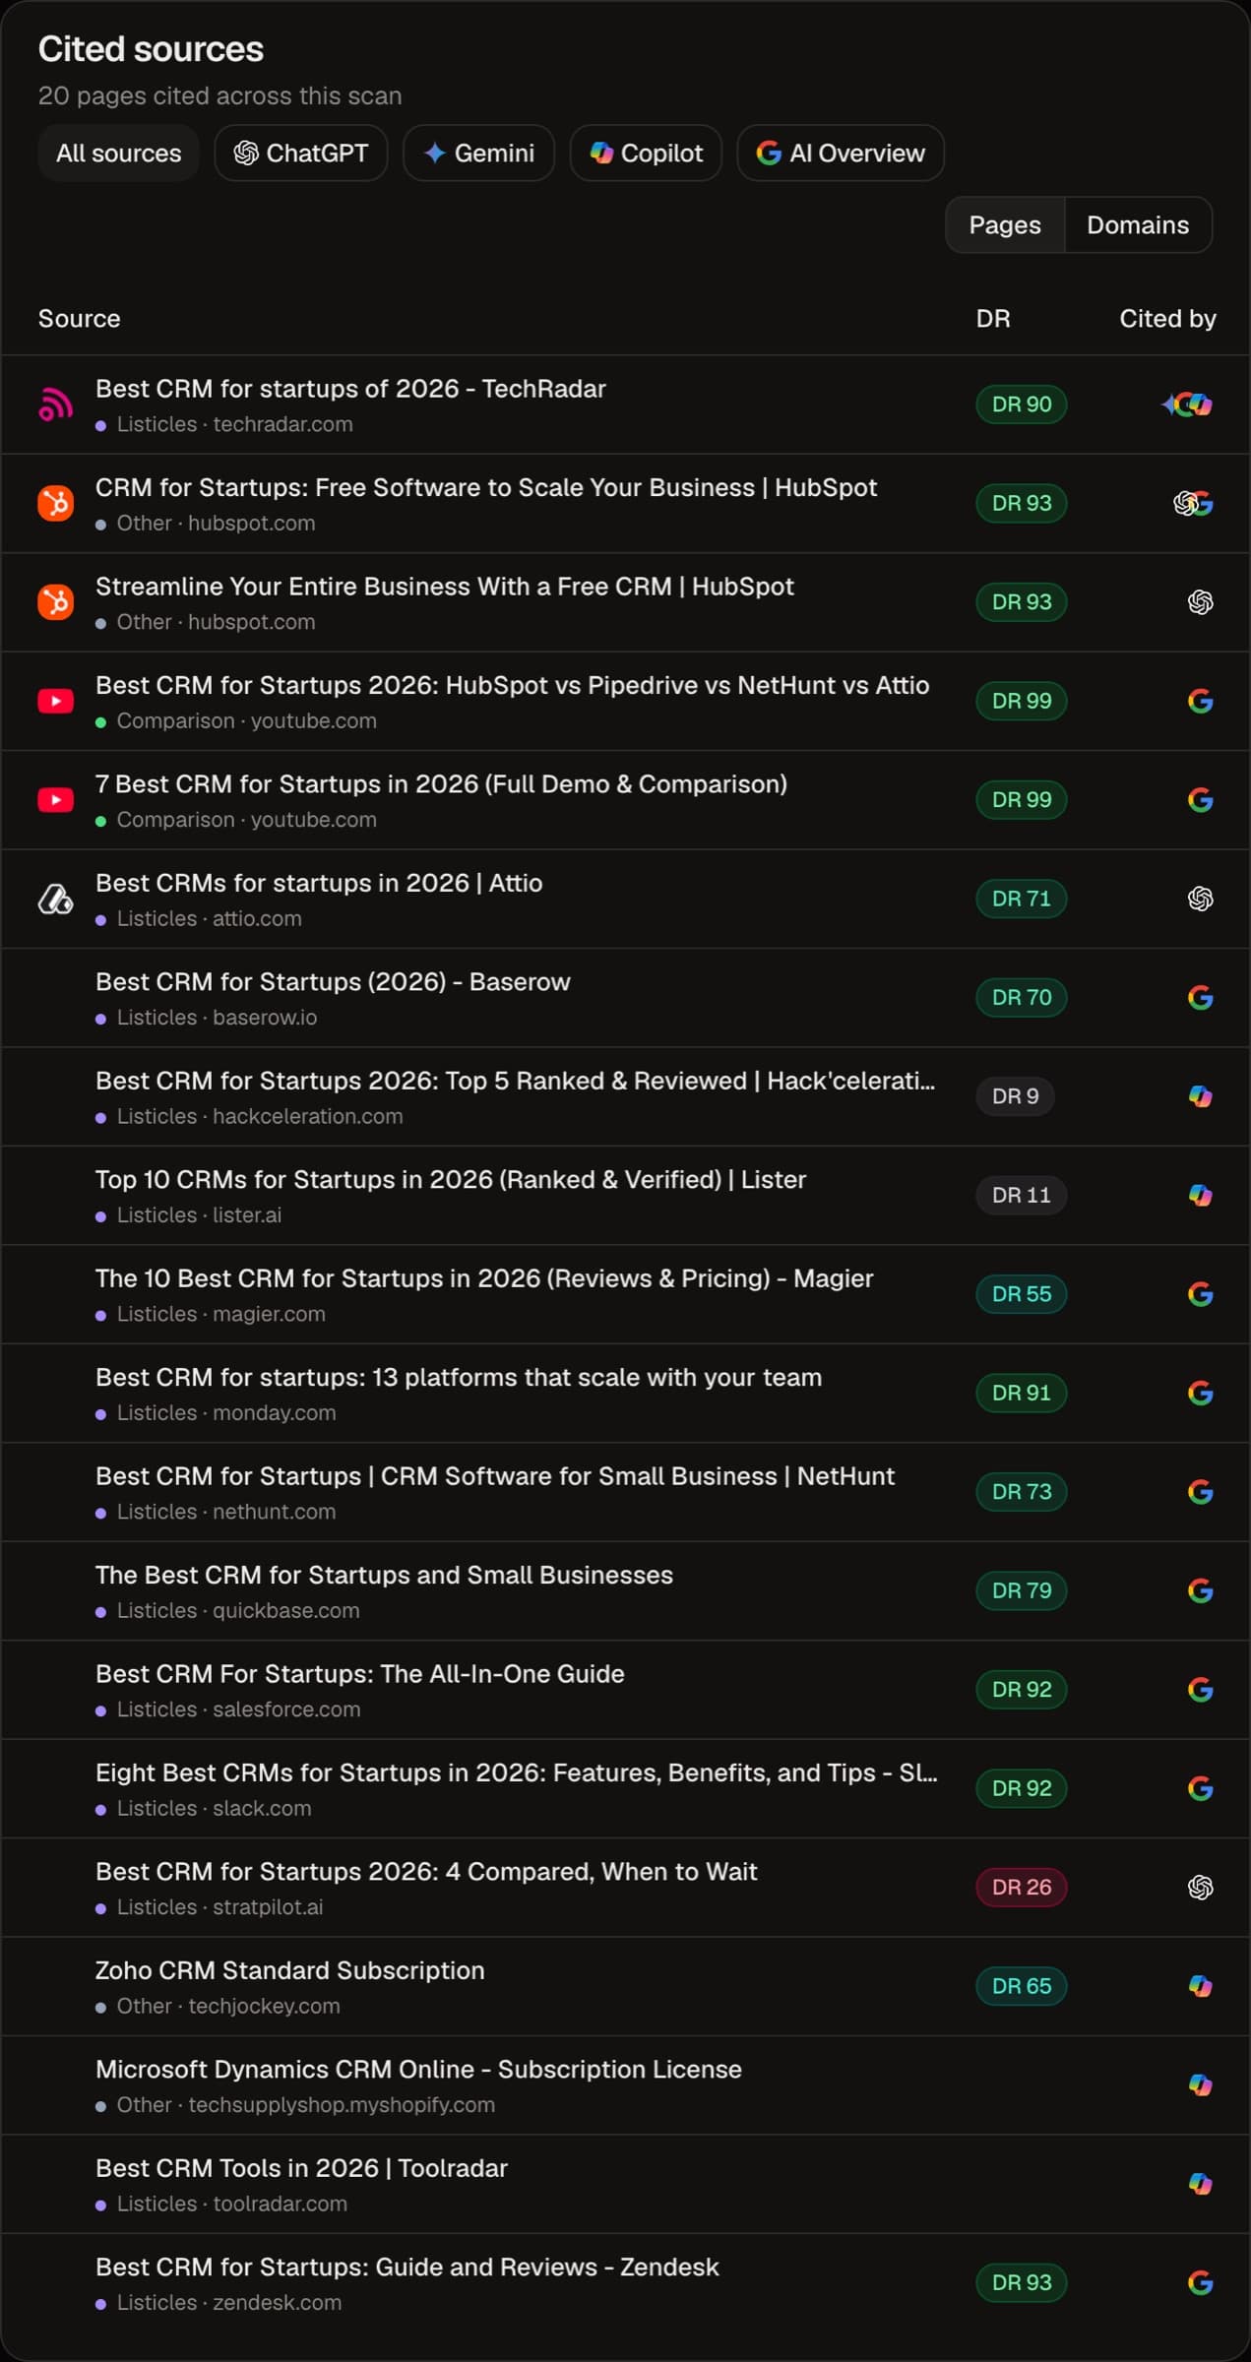
Task: Click cited-by icons cluster in the TechRadar row
Action: 1187,404
